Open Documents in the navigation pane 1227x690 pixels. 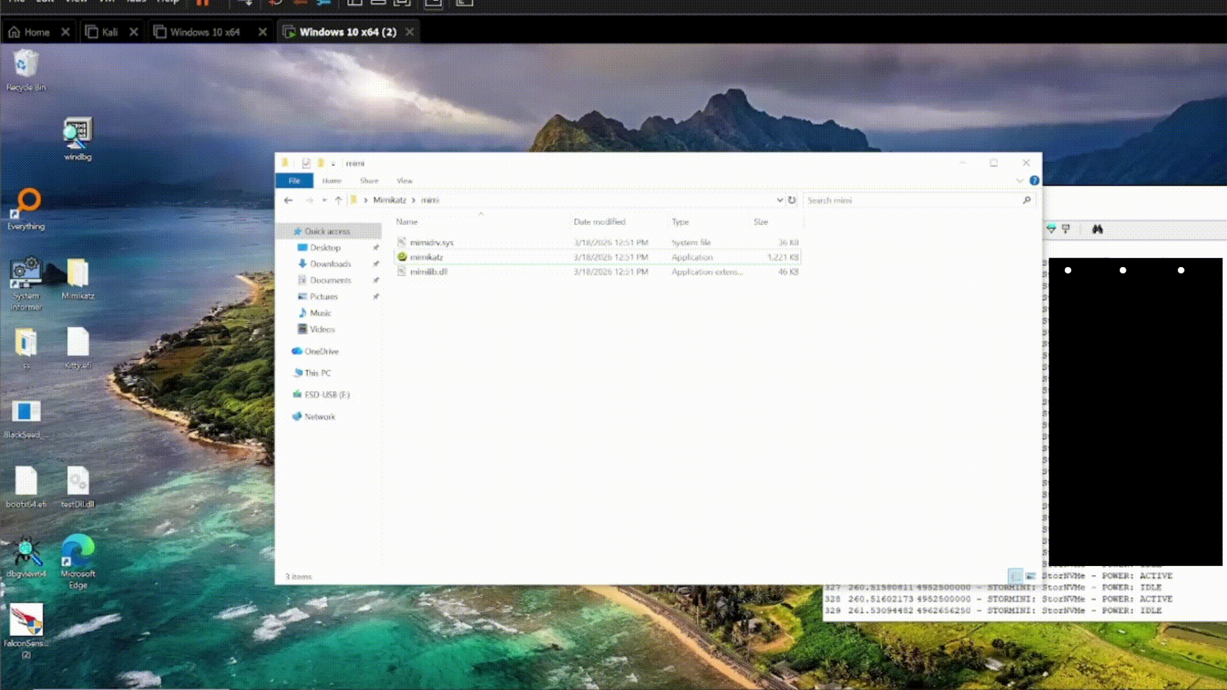coord(330,280)
